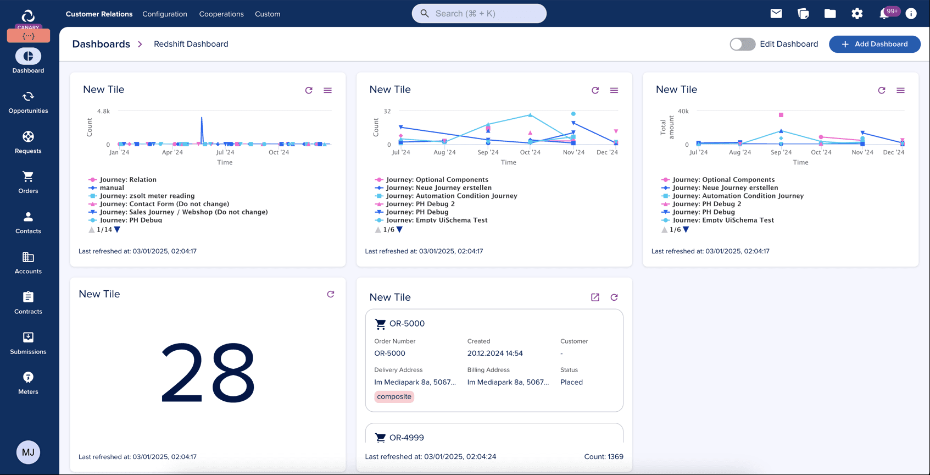Toggle 'Journey: Automation Condition Journey' in Total amount tile
Screen dimensions: 930x475
[x=732, y=196]
